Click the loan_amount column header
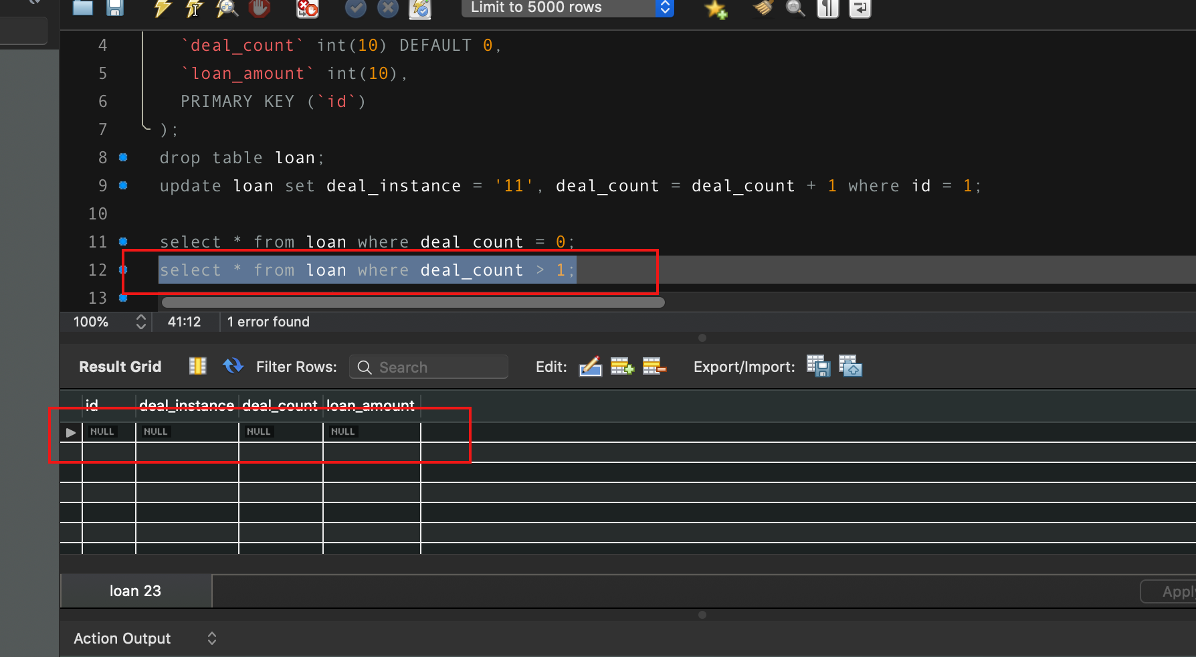Screen dimensions: 1196x657 click(371, 405)
